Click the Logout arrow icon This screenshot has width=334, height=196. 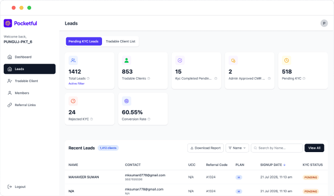(10, 187)
